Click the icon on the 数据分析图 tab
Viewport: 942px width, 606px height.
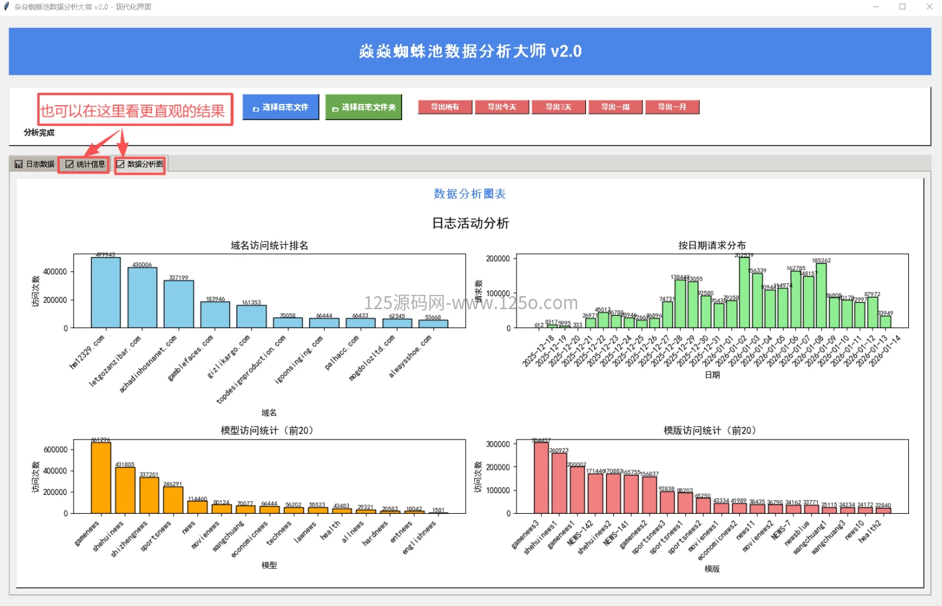coord(120,164)
